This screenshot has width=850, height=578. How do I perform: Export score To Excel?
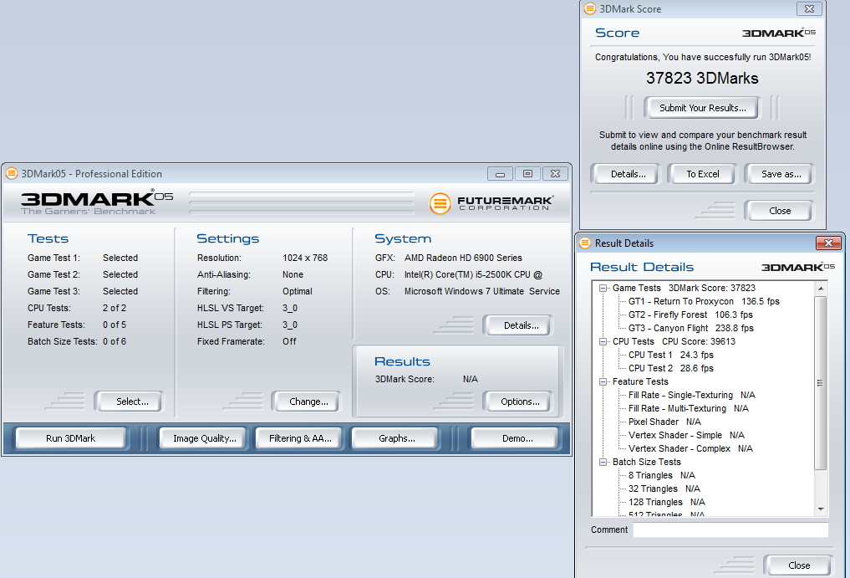tap(703, 174)
